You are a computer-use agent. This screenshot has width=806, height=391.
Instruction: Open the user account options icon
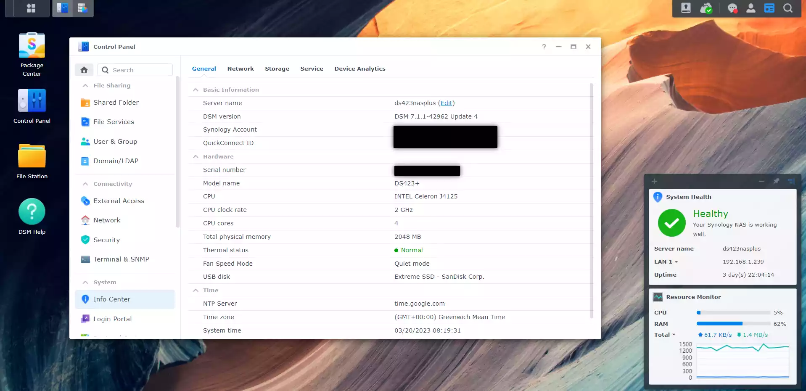pyautogui.click(x=751, y=8)
